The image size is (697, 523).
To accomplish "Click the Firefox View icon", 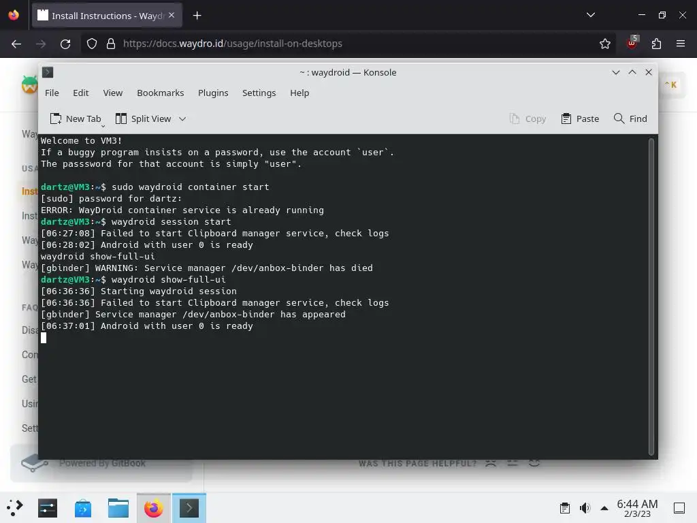I will click(x=14, y=15).
